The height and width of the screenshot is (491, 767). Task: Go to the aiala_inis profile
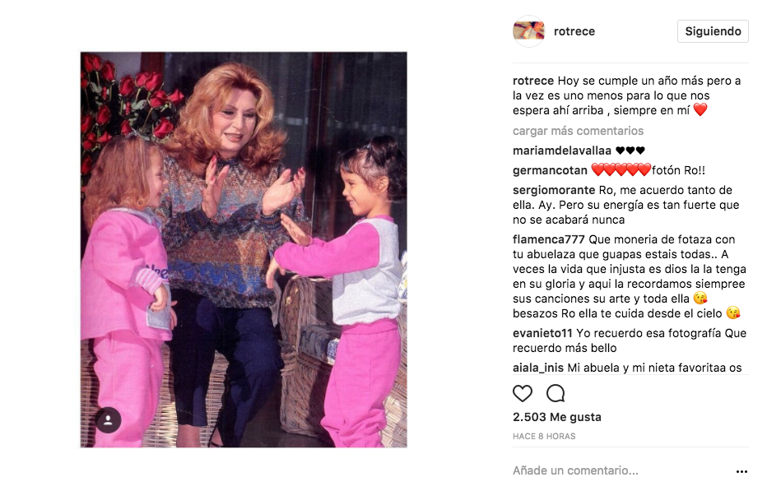tap(538, 368)
